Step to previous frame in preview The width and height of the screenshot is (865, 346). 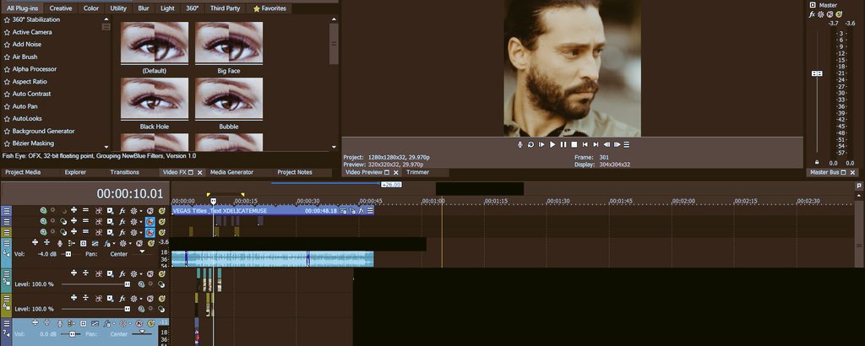(x=607, y=144)
